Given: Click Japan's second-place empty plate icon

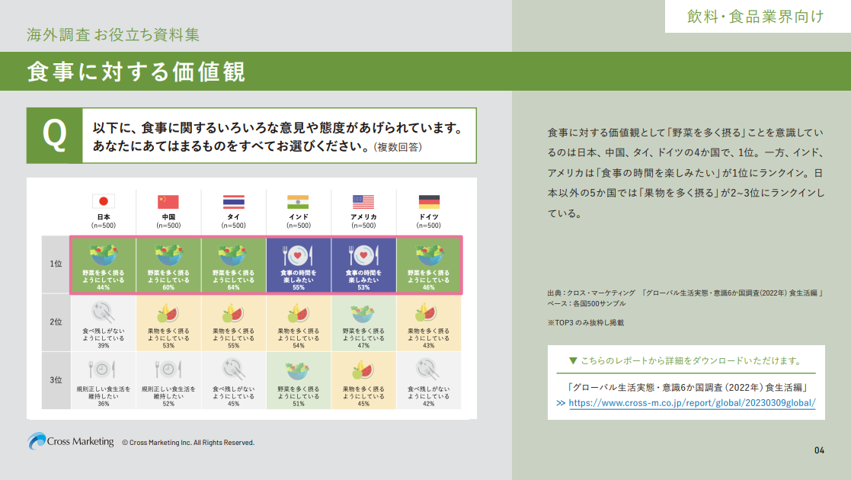Looking at the screenshot, I should [103, 312].
